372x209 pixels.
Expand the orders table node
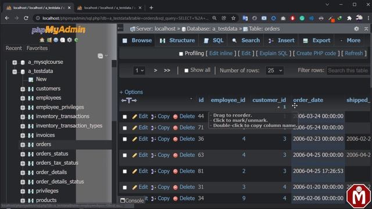pyautogui.click(x=23, y=145)
